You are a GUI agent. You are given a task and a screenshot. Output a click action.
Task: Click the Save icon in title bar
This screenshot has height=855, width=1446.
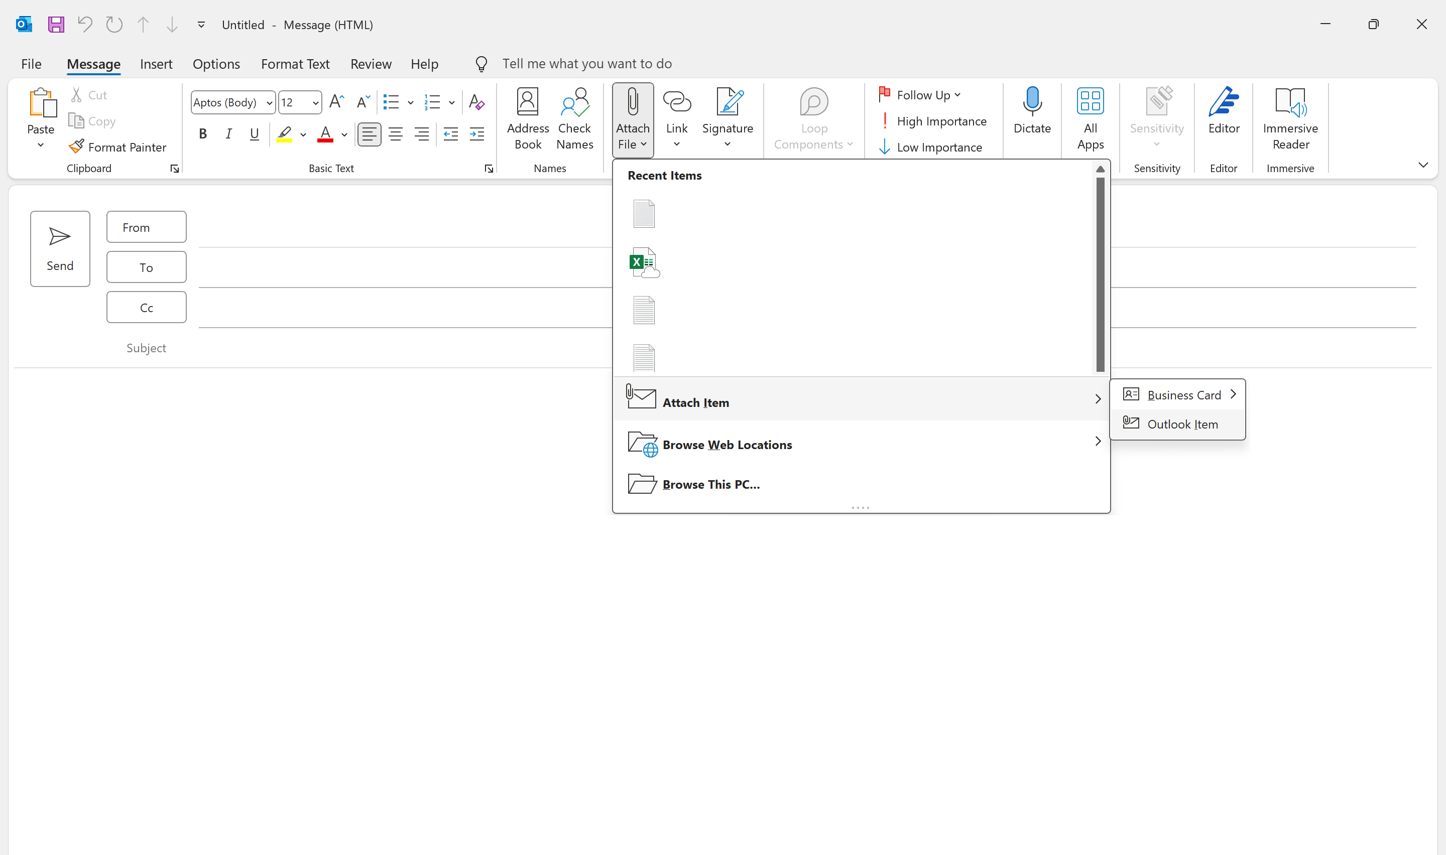(x=56, y=24)
